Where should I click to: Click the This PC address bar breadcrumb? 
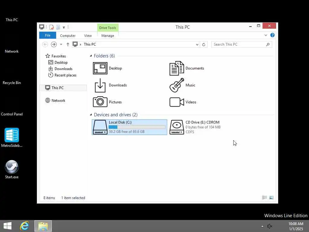point(90,44)
